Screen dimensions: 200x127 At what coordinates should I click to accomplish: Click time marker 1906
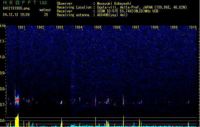click(x=117, y=27)
